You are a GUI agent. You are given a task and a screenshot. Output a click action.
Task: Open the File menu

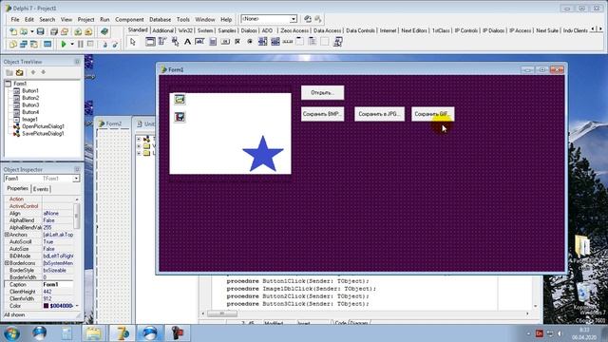click(x=15, y=19)
